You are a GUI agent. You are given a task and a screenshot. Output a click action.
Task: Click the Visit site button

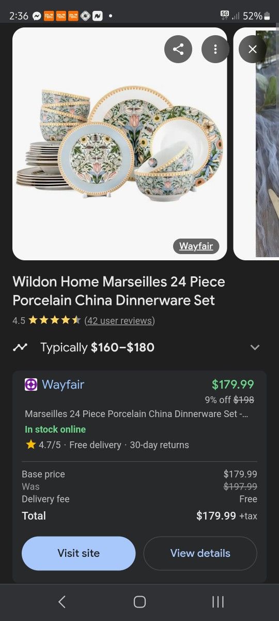(x=79, y=553)
